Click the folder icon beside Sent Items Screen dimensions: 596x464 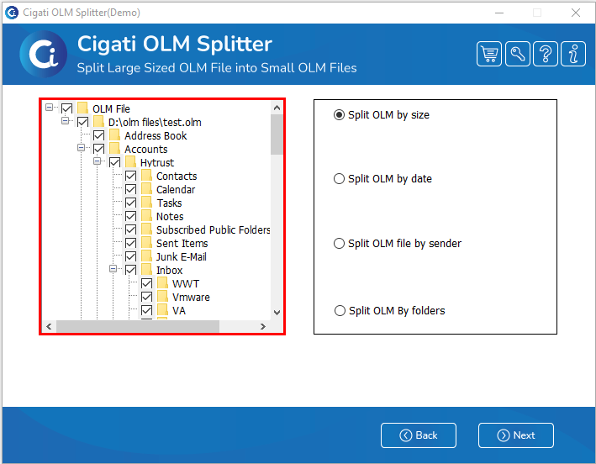146,243
